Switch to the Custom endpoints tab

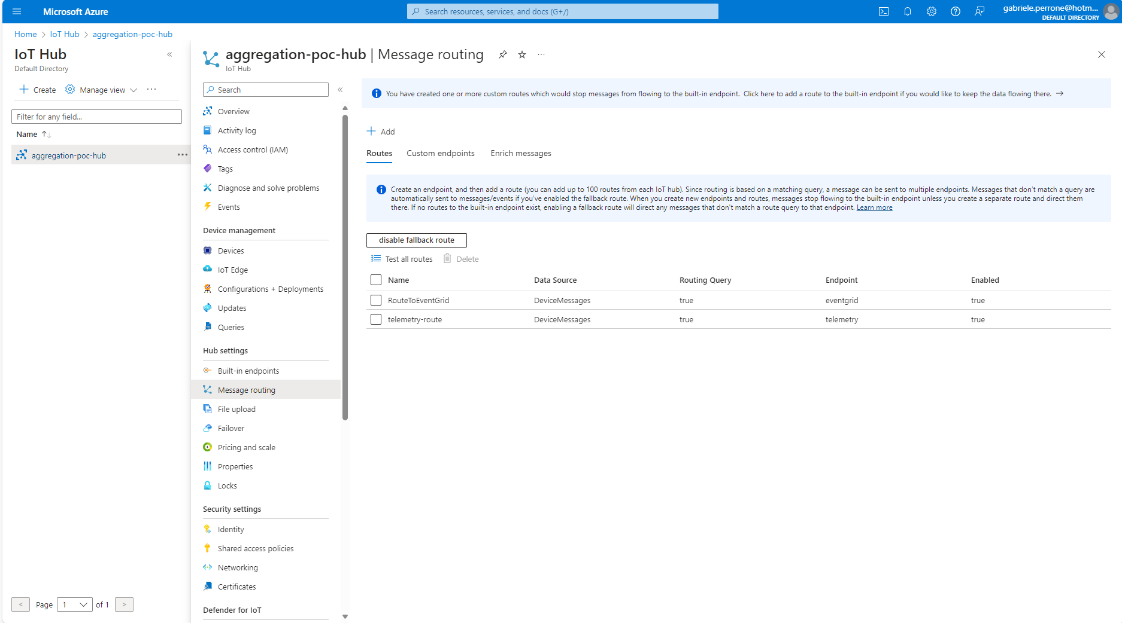(440, 153)
